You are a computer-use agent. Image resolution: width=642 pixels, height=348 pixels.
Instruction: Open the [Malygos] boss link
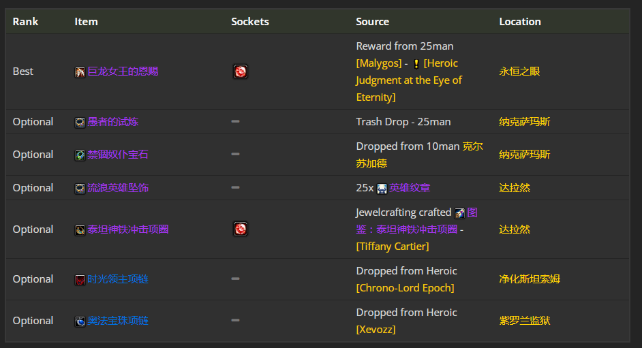click(x=379, y=63)
